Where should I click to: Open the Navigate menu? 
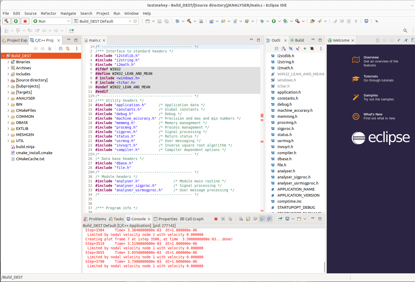click(x=68, y=13)
